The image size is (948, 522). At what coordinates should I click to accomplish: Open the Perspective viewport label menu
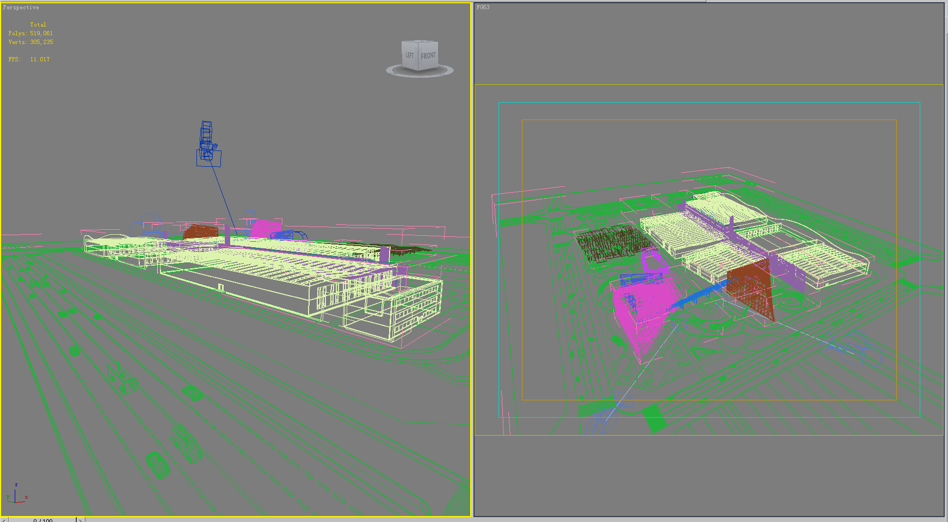[21, 8]
